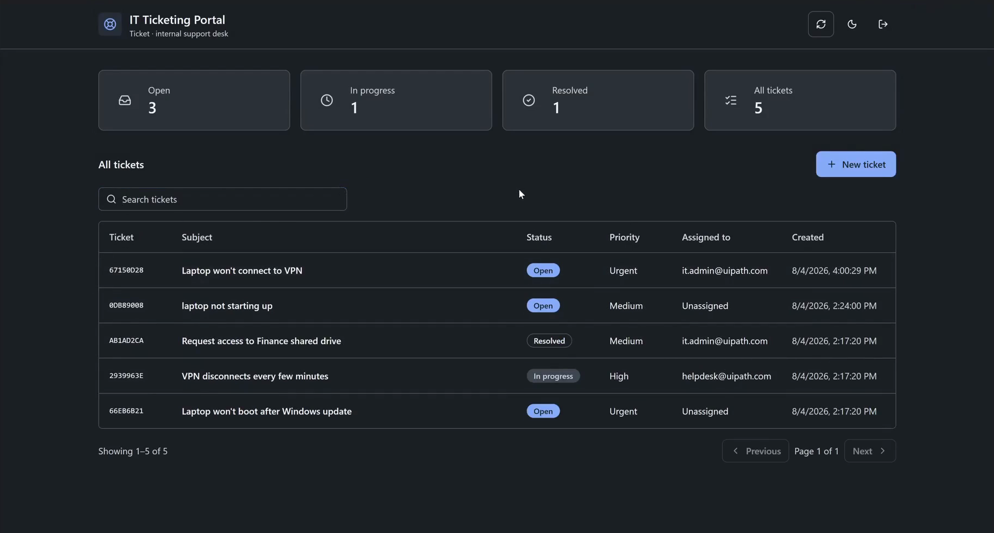
Task: Click Open status badge for 0DB89008
Action: (x=543, y=306)
